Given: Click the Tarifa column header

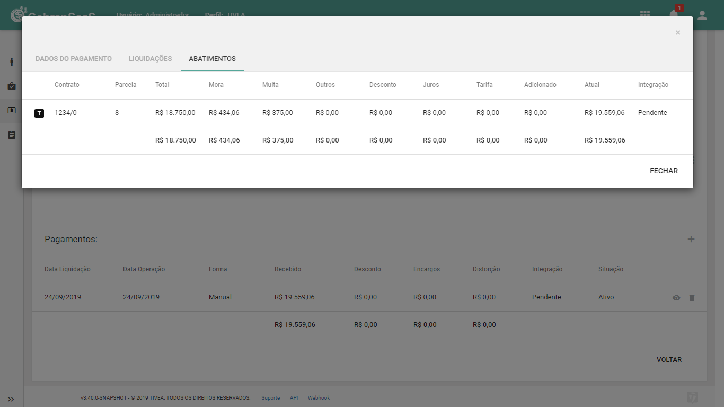Looking at the screenshot, I should pyautogui.click(x=485, y=85).
